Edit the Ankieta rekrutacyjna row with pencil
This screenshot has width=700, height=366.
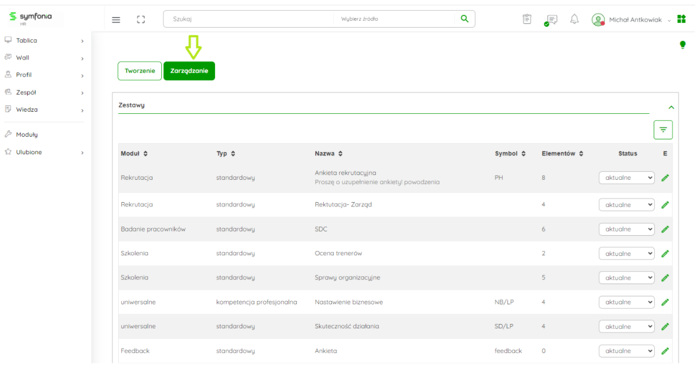[x=665, y=178]
